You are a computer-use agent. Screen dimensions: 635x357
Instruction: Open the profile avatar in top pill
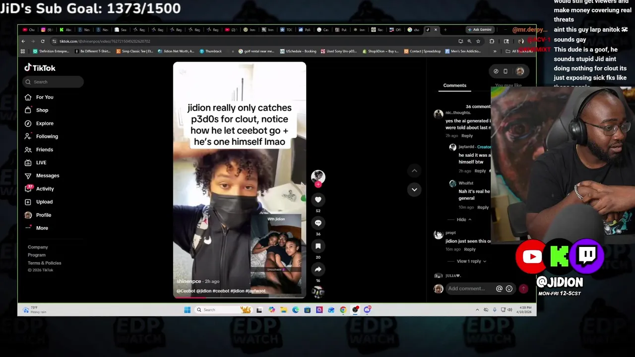(520, 71)
